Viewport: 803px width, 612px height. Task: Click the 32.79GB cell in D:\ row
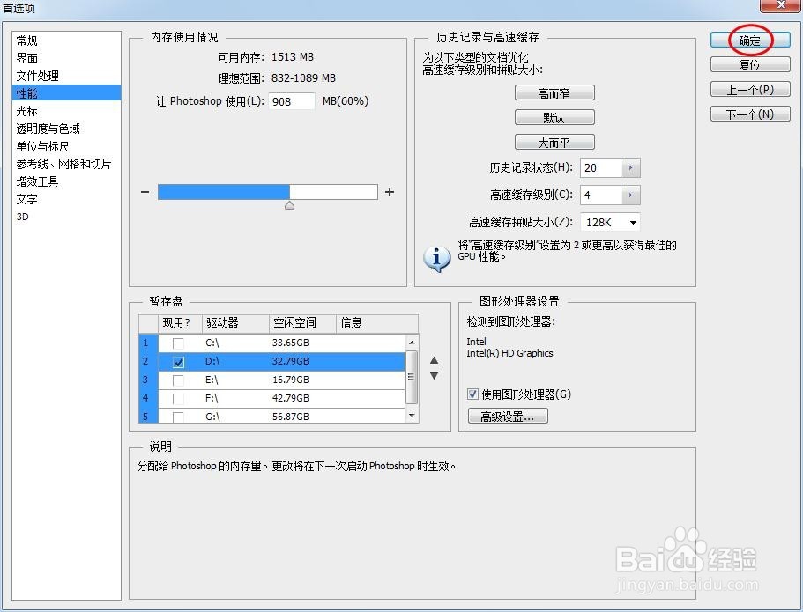coord(290,361)
